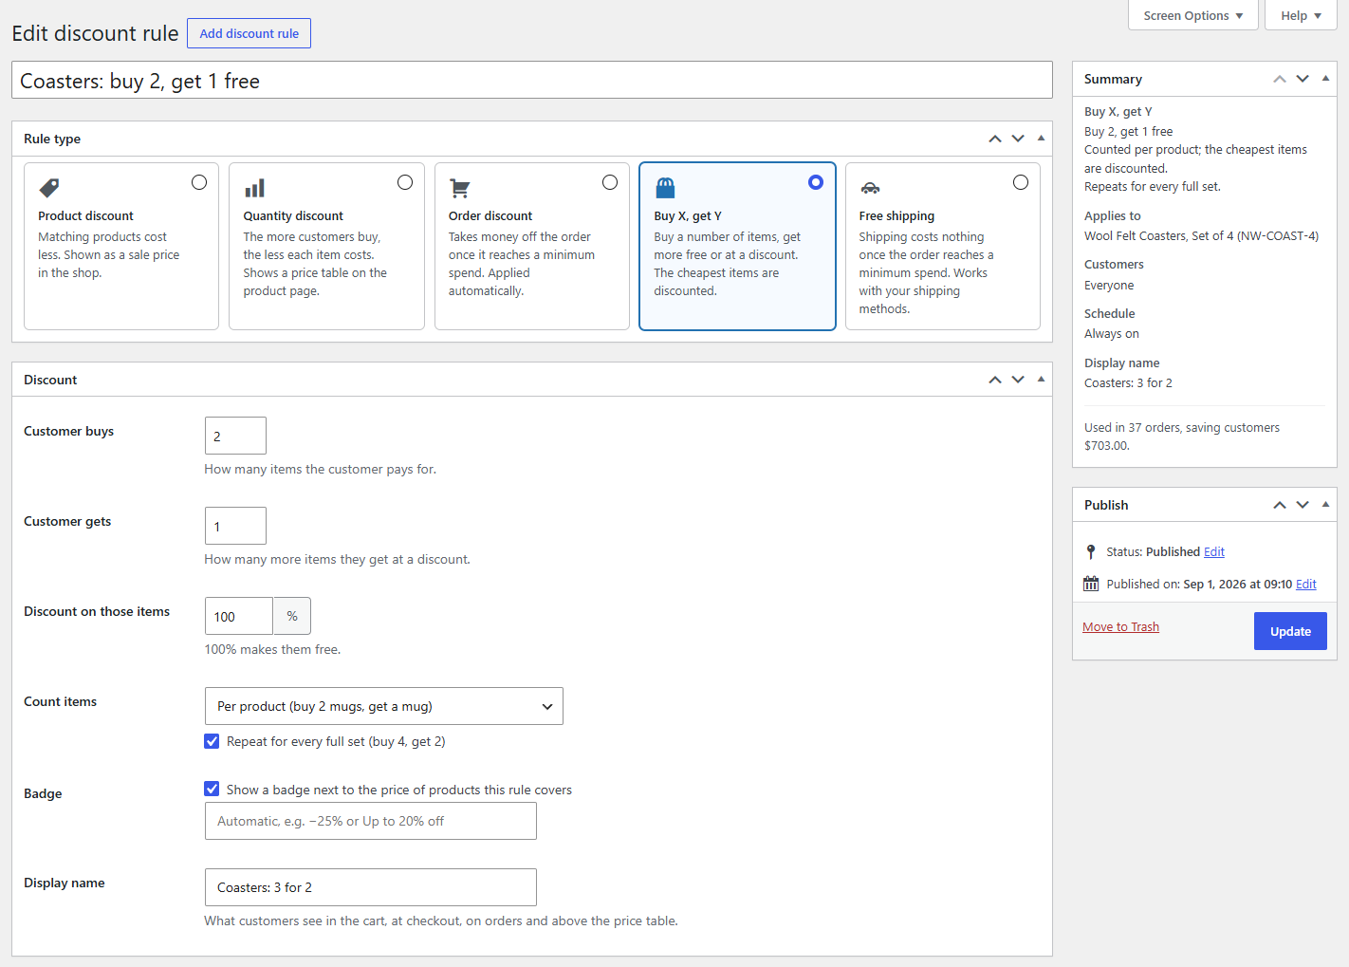Click the Buy X, get Y shop icon
The height and width of the screenshot is (967, 1349).
(x=665, y=188)
